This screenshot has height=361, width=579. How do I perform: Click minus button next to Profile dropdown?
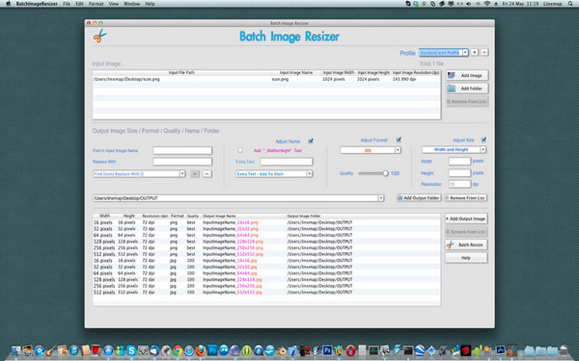click(x=484, y=52)
